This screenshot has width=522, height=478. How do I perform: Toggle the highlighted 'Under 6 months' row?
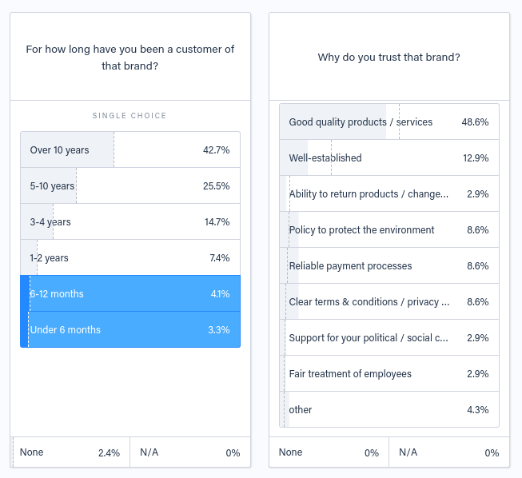(x=130, y=329)
